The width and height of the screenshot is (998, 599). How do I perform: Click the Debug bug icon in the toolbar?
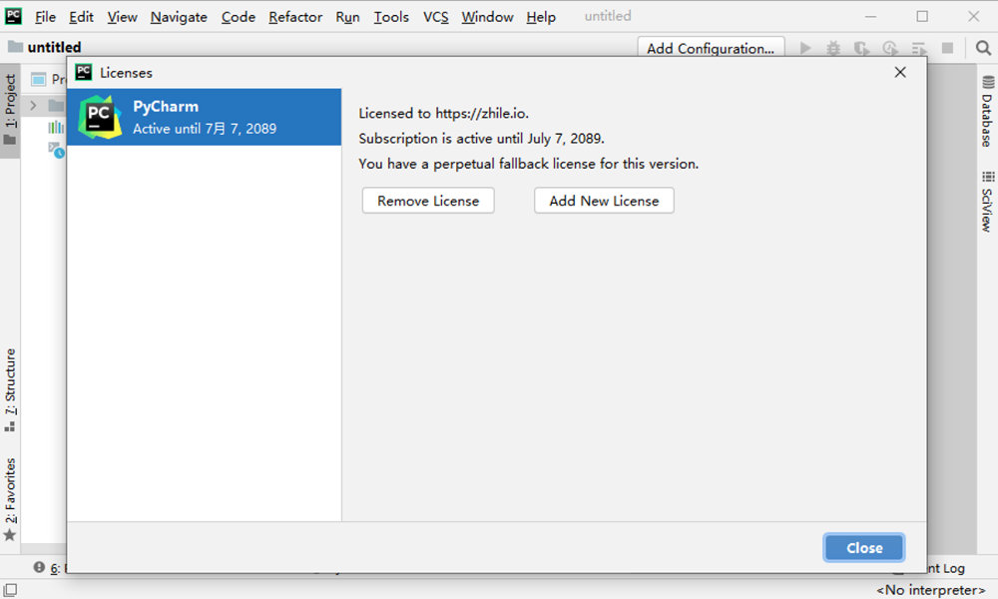tap(833, 48)
